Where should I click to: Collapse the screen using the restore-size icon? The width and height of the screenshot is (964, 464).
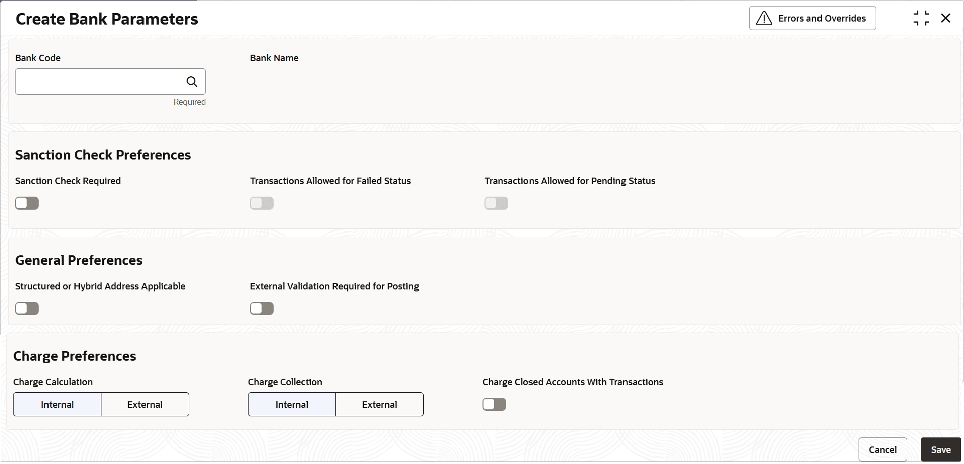[921, 19]
